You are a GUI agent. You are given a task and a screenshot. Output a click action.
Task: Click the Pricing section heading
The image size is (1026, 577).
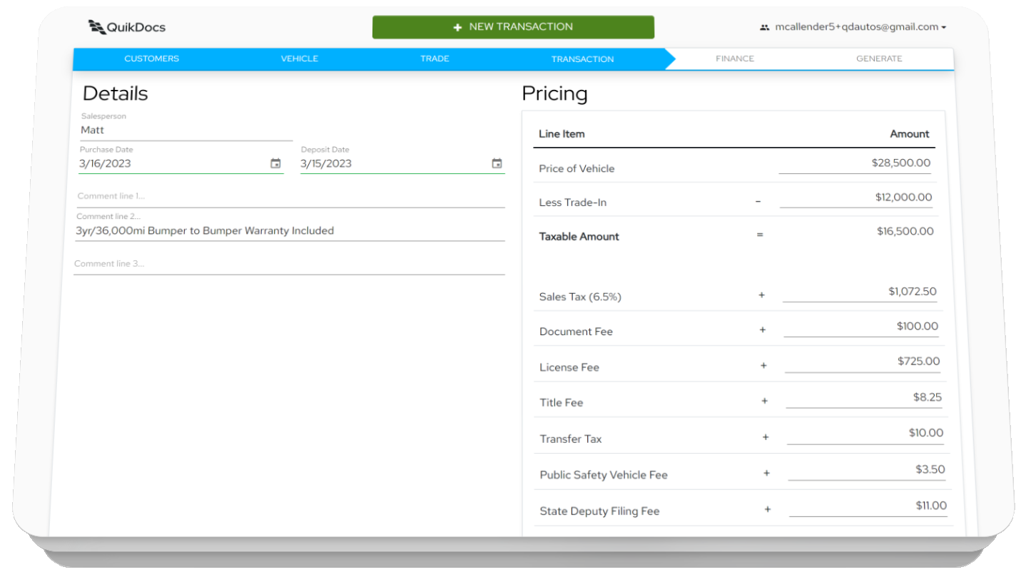pyautogui.click(x=554, y=94)
